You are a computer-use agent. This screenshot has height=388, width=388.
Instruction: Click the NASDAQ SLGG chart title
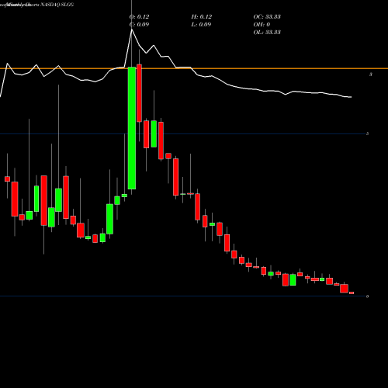pyautogui.click(x=57, y=5)
